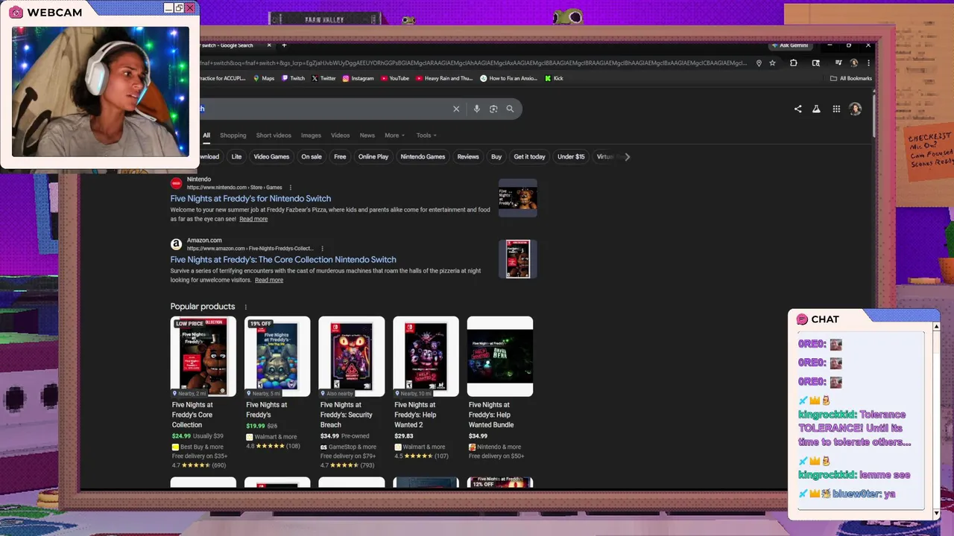Expand the More search categories dropdown
The height and width of the screenshot is (536, 954).
pyautogui.click(x=394, y=135)
